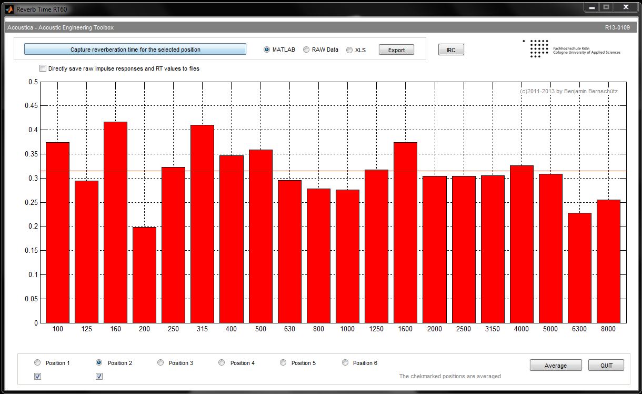Click the x-axis label "3150"
The width and height of the screenshot is (642, 394).
(x=493, y=329)
